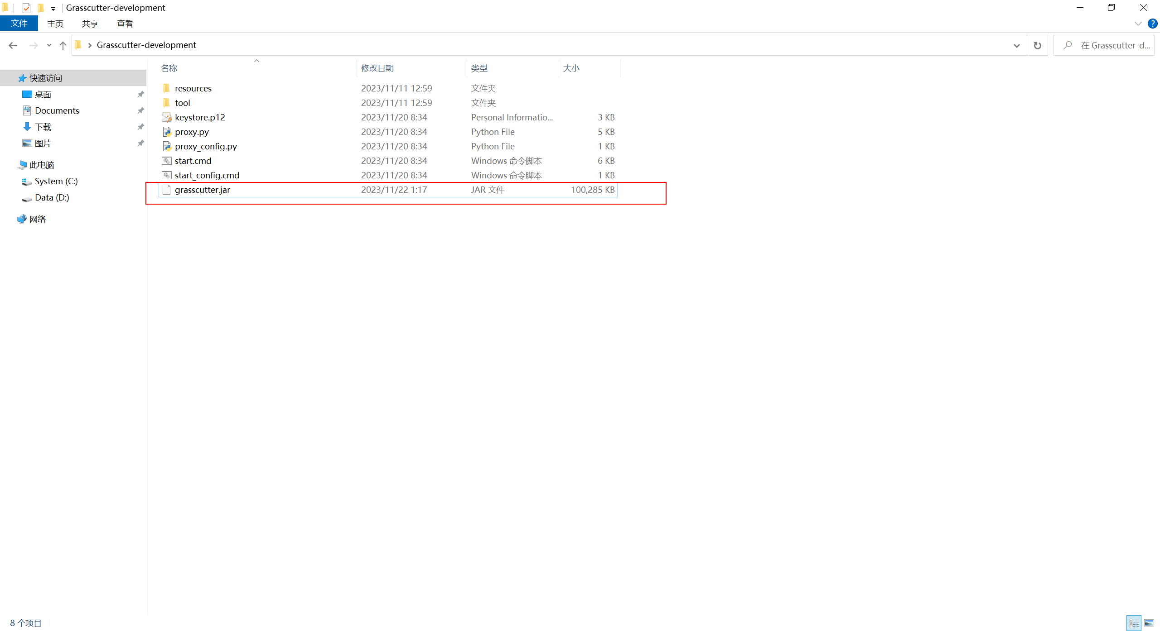1160x631 pixels.
Task: Sort by the 类型 column header
Action: pyautogui.click(x=513, y=68)
